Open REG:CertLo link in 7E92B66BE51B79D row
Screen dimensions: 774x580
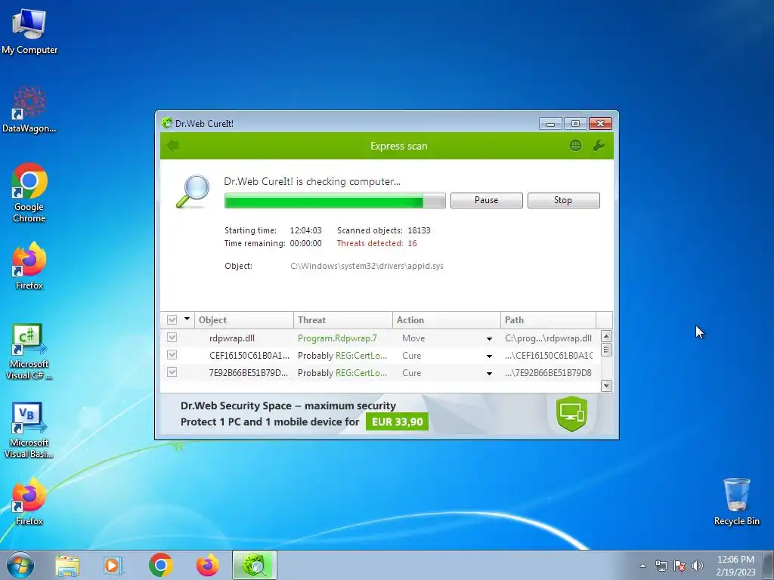click(361, 373)
